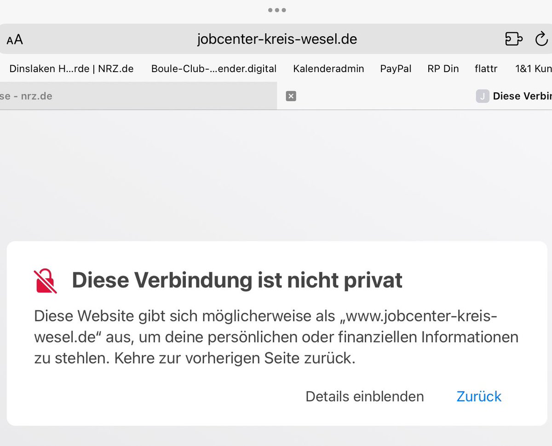Viewport: 552px width, 446px height.
Task: Open the AA reader and text size menu
Action: (x=15, y=40)
